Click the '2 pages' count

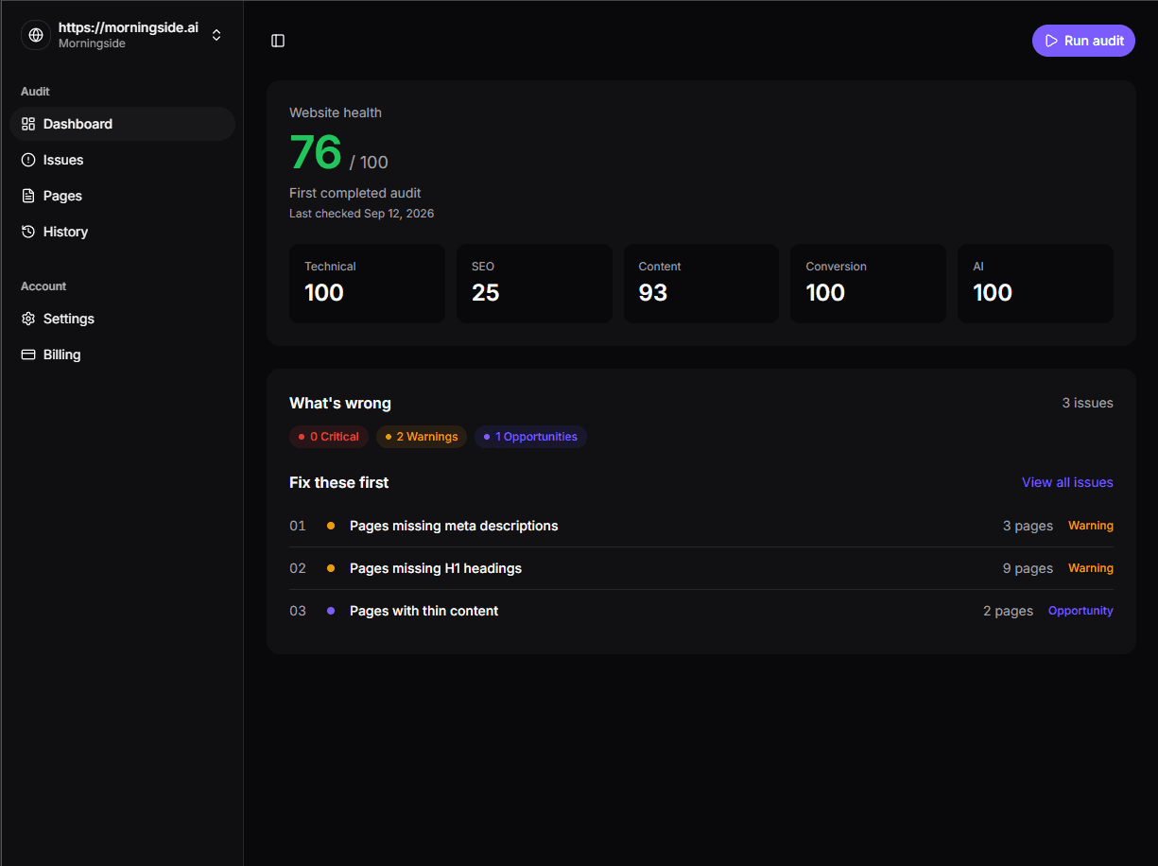point(1008,611)
